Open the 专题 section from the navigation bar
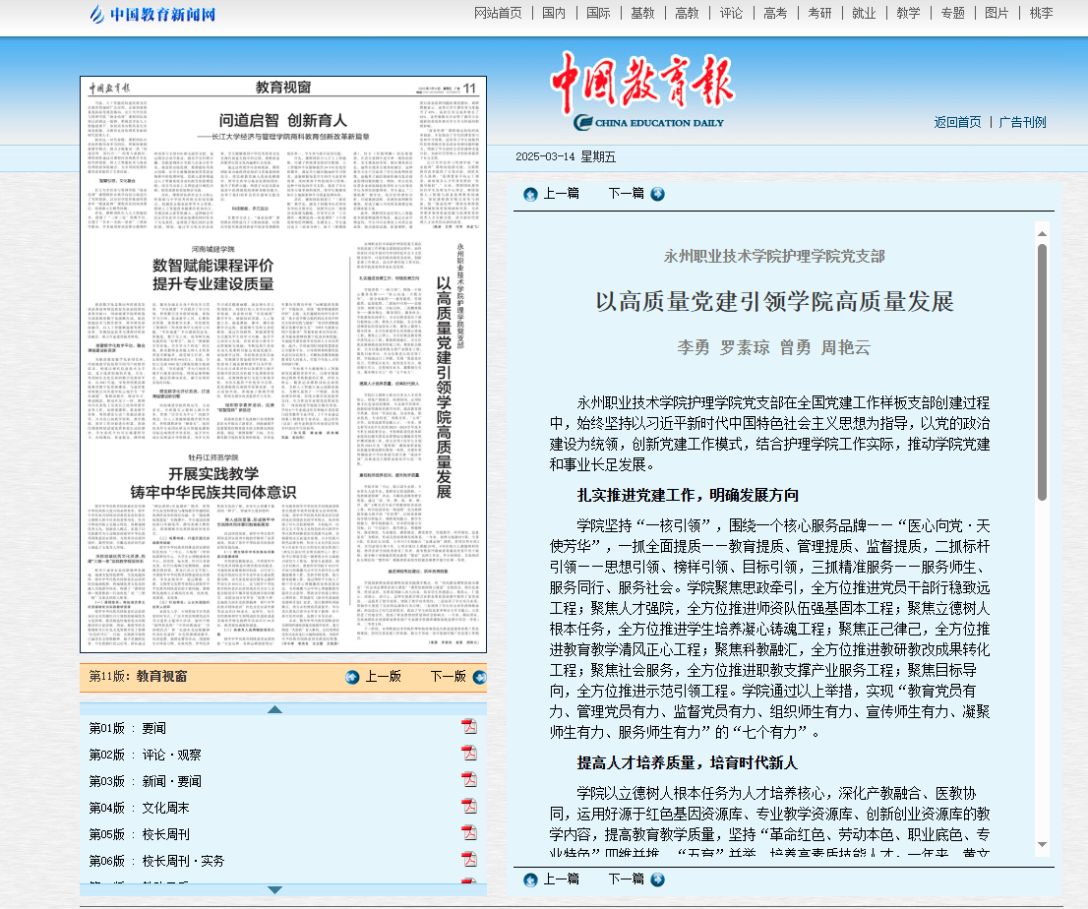This screenshot has width=1088, height=909. [951, 14]
